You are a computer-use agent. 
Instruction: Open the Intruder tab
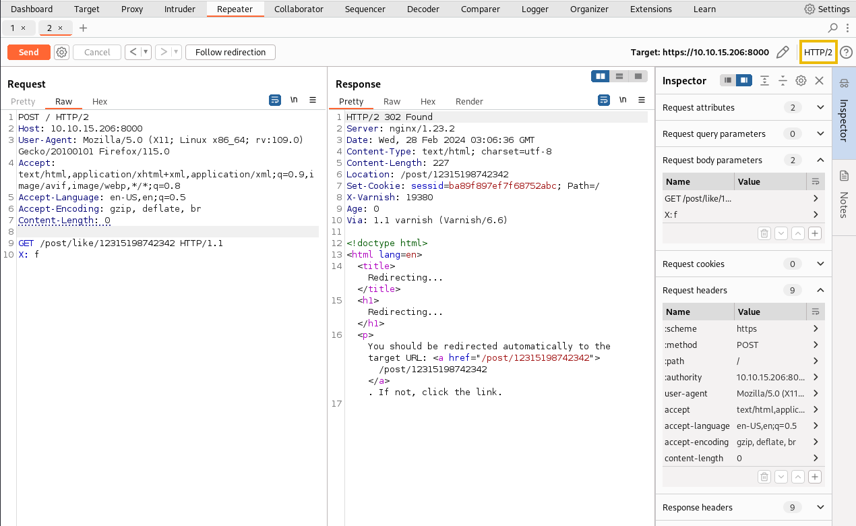[x=180, y=9]
